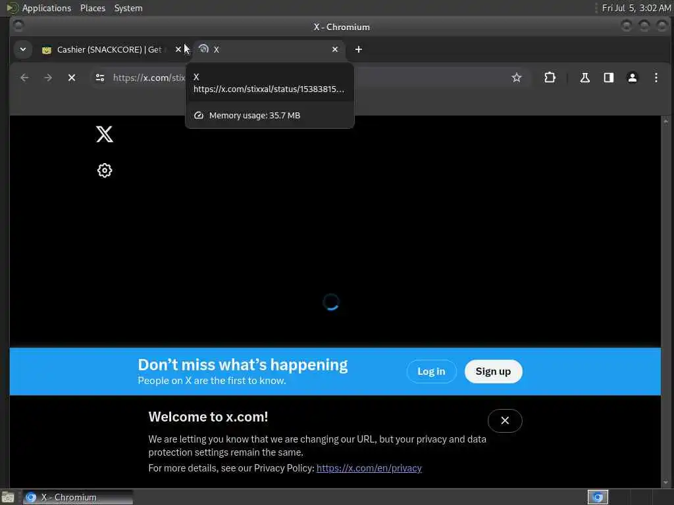Close the X tab
The height and width of the screenshot is (505, 674).
click(335, 49)
